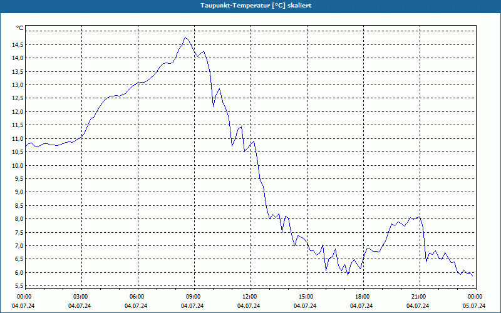Click the 04.07.24 date under 03:00

coord(80,306)
